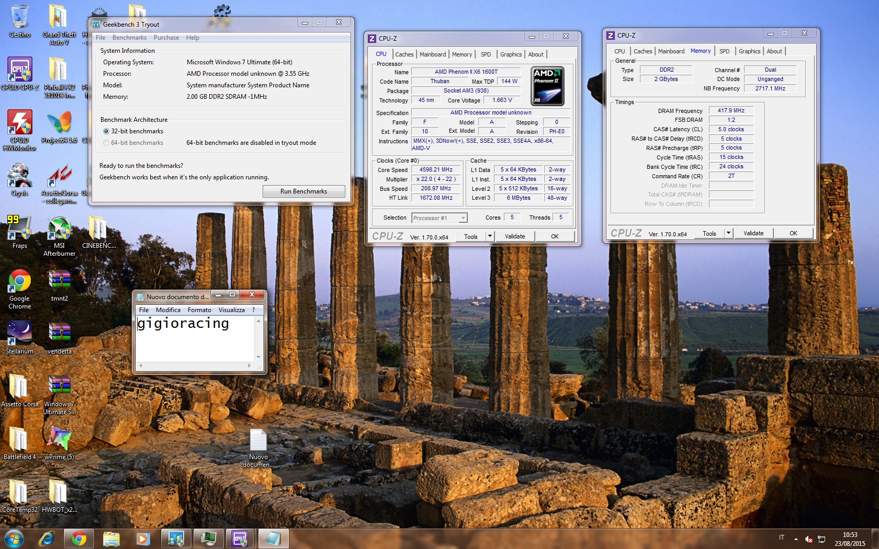
Task: Open About tab in right CPU-Z window
Action: pos(774,51)
